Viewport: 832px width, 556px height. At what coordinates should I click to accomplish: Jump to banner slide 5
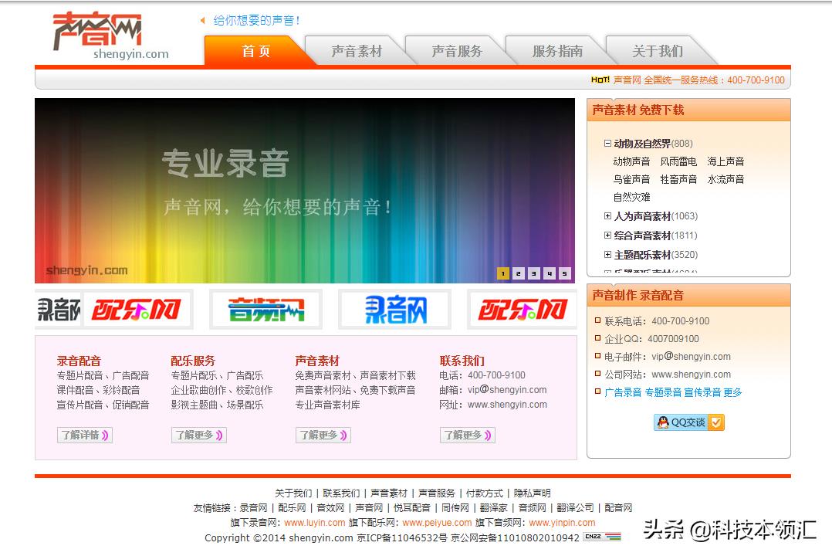tap(565, 273)
